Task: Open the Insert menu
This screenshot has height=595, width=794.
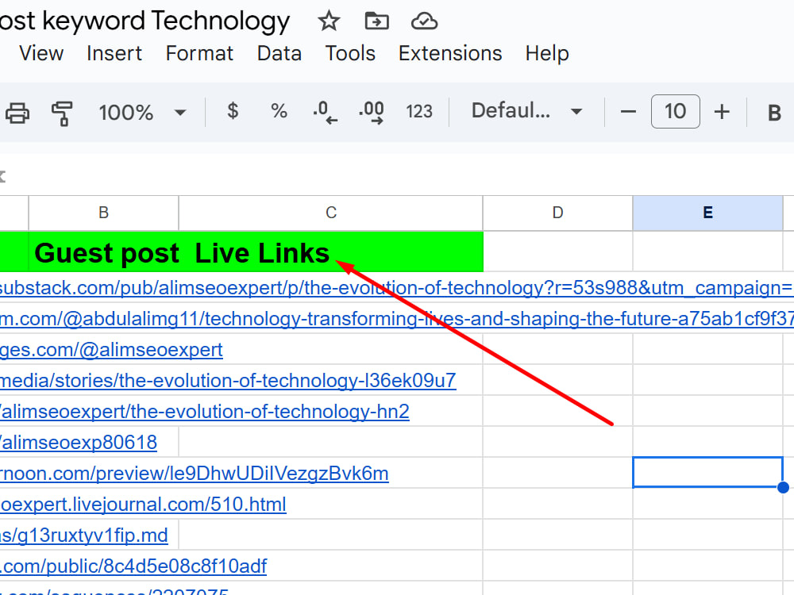Action: (x=114, y=53)
